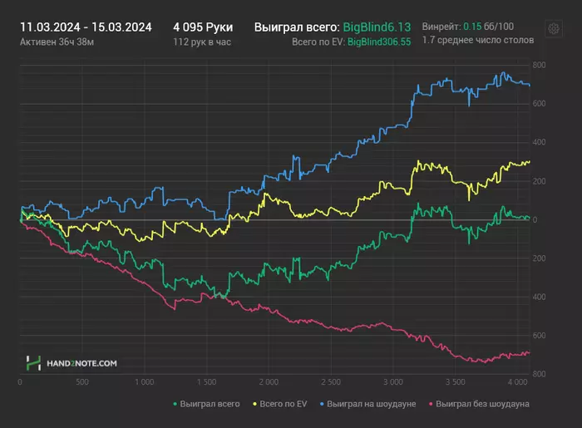Screen dimensions: 582x428
Task: Click the BigBlind306.55 EV value
Action: [379, 41]
